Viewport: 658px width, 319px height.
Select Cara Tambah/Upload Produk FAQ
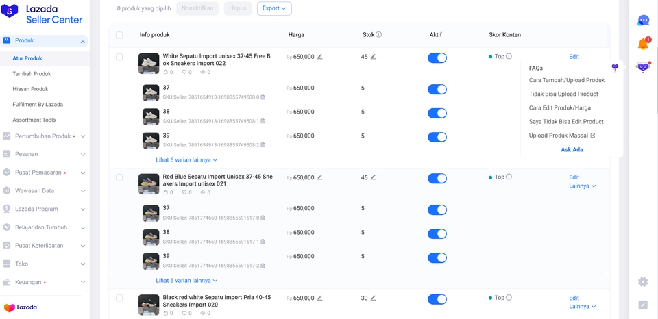click(x=567, y=80)
